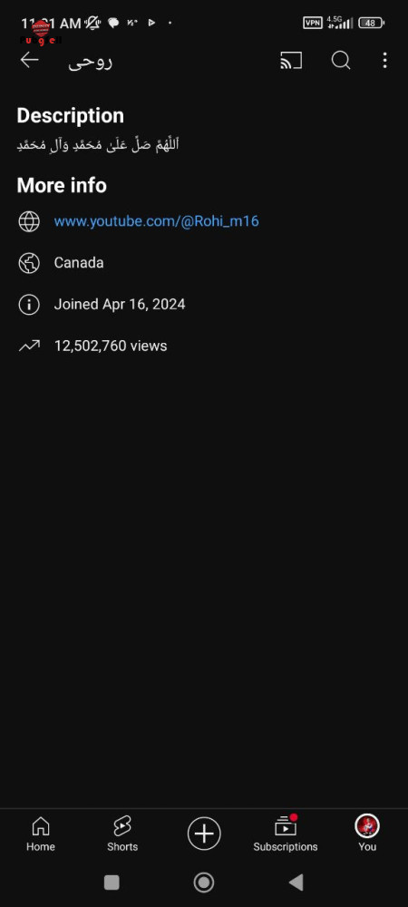Tap the search magnifier icon

(340, 60)
